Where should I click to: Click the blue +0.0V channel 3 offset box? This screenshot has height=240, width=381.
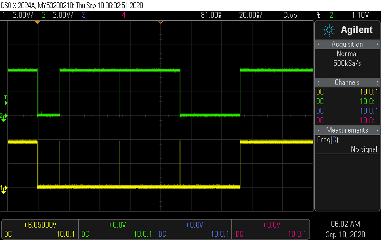pyautogui.click(x=193, y=230)
